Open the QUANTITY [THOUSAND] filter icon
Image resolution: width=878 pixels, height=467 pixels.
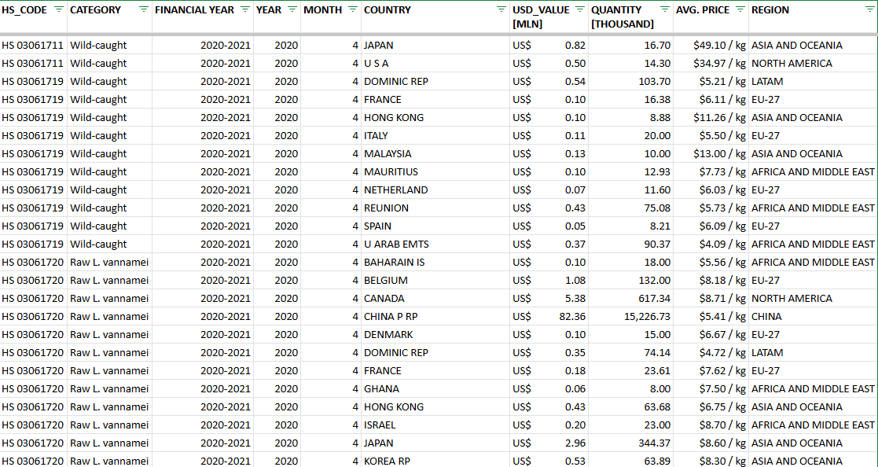(665, 10)
